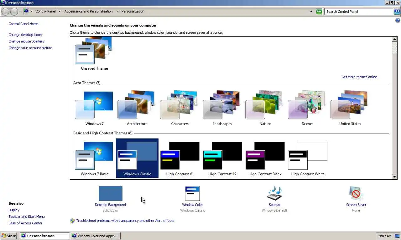The image size is (401, 240).
Task: Click the Desktop Background link text
Action: point(110,205)
